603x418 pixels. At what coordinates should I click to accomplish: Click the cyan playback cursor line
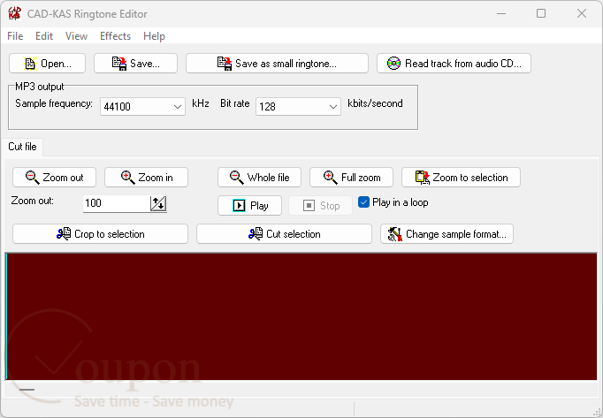6,316
